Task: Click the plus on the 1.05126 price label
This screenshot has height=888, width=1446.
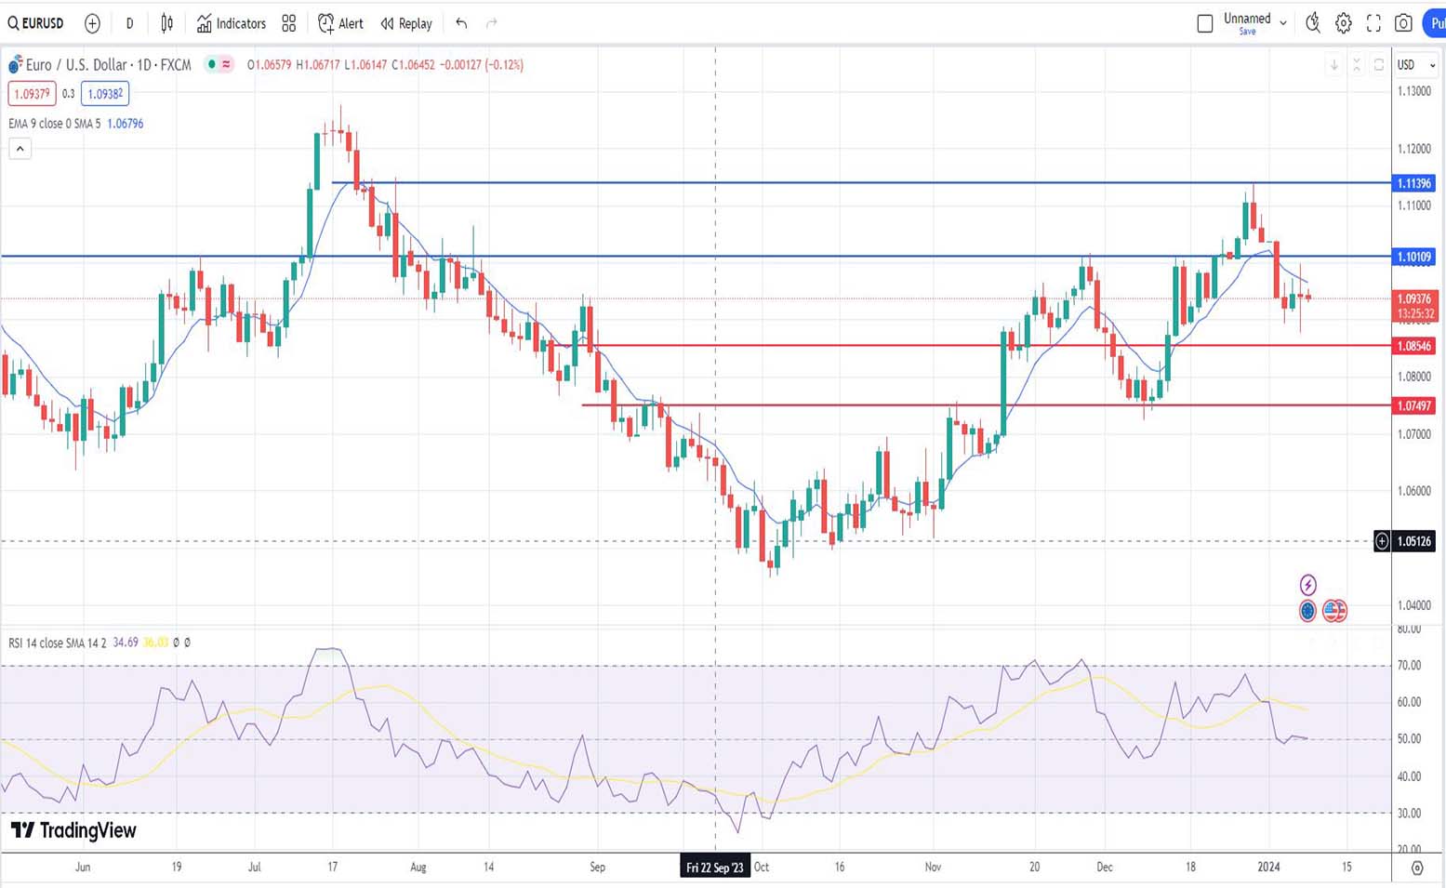Action: pyautogui.click(x=1382, y=541)
